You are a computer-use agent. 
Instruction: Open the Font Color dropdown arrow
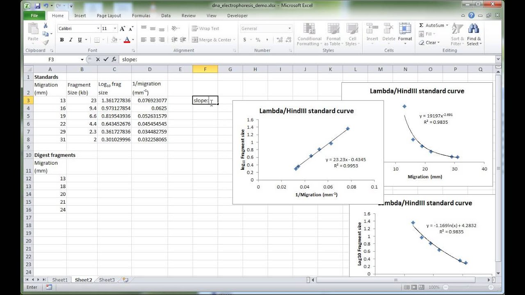[133, 40]
